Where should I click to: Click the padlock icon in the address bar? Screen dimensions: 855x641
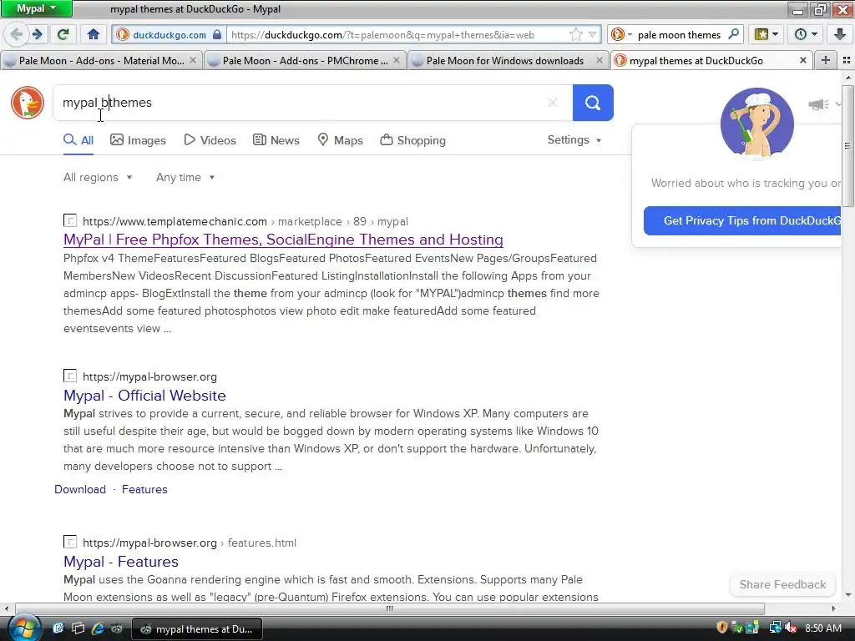click(x=217, y=34)
